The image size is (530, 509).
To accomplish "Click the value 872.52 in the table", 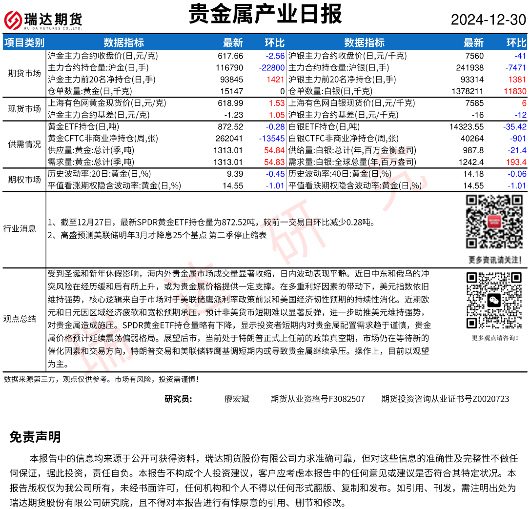I will point(230,127).
